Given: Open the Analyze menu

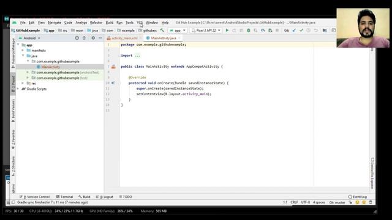Looking at the screenshot, I should coord(81,23).
